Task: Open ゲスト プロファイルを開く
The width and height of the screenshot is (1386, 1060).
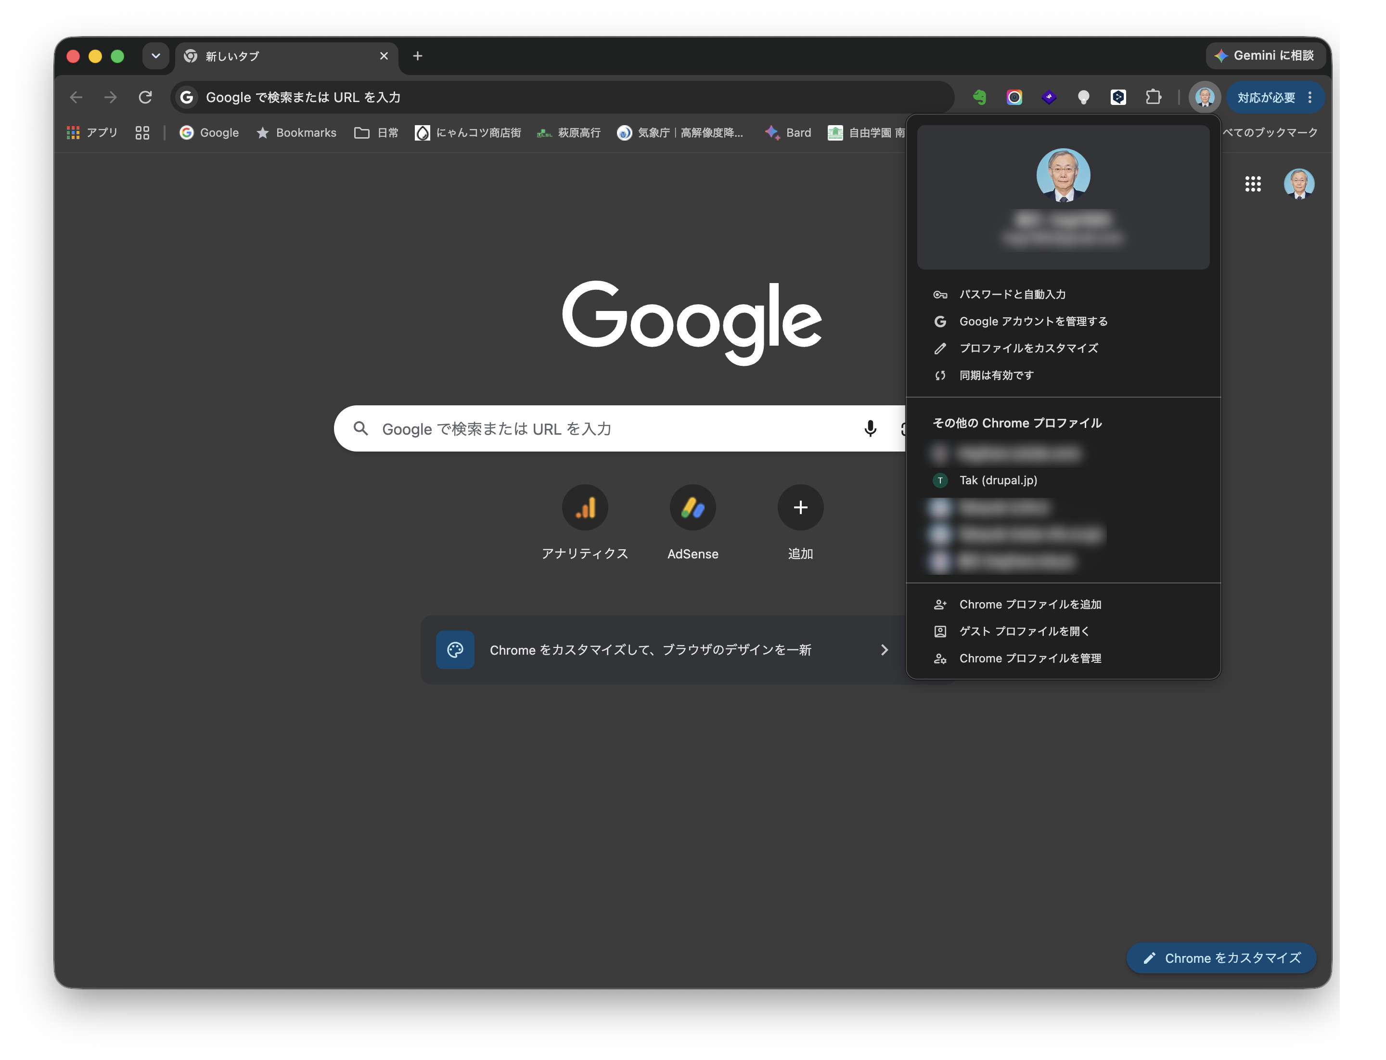Action: (1064, 632)
